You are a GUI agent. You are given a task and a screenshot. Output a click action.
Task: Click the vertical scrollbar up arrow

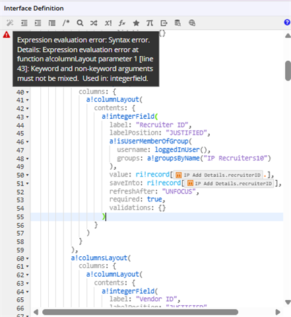click(x=288, y=36)
